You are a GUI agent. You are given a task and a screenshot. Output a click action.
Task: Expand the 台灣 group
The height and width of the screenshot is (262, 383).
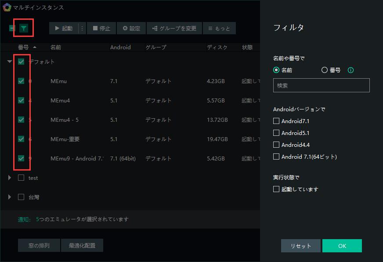tap(10, 197)
